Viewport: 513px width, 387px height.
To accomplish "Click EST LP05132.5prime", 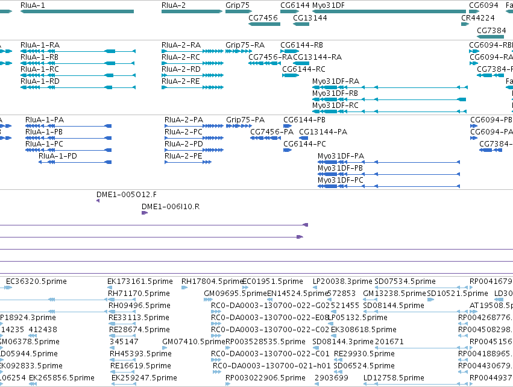I will [331, 324].
